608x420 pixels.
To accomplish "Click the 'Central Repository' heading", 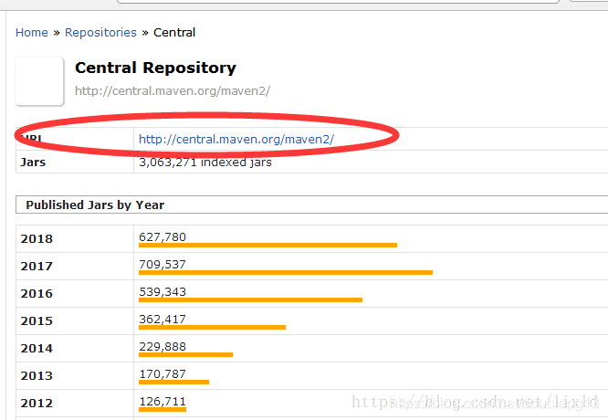I will [x=155, y=68].
